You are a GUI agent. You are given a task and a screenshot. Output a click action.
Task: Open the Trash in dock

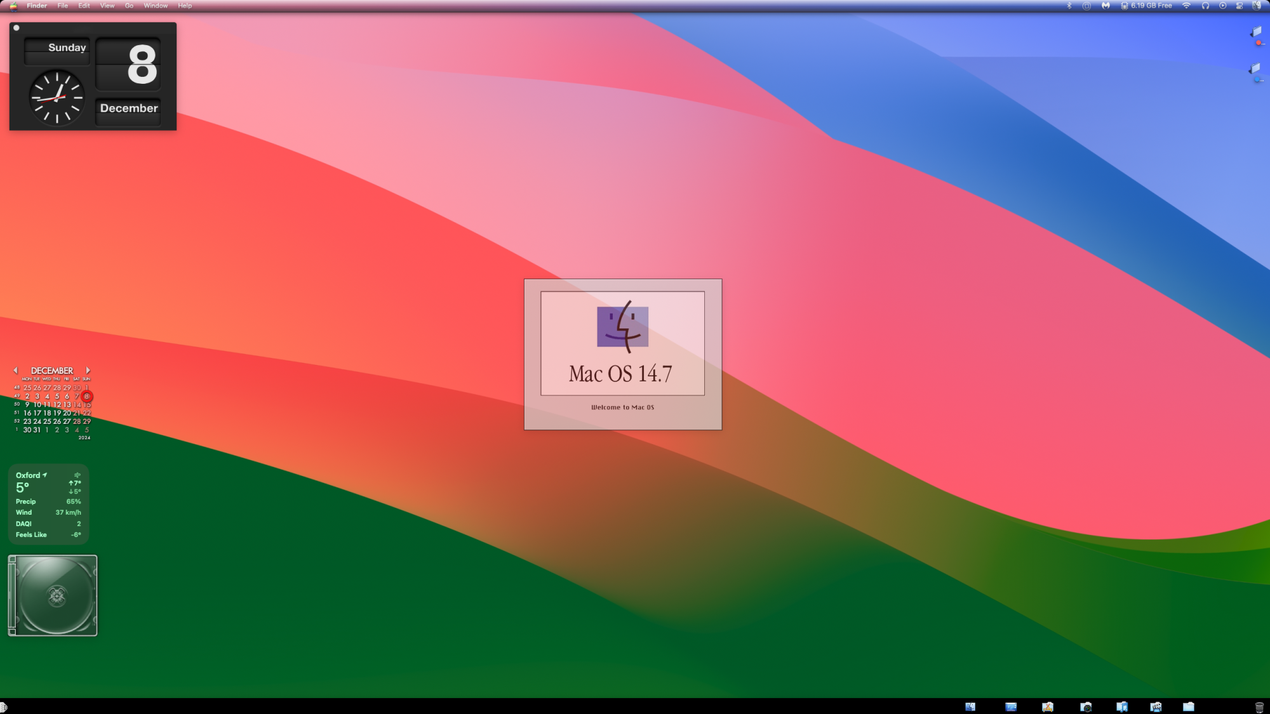pos(1259,707)
